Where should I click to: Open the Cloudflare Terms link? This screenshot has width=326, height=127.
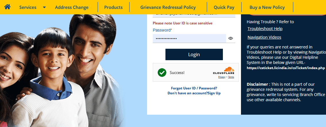[231, 77]
